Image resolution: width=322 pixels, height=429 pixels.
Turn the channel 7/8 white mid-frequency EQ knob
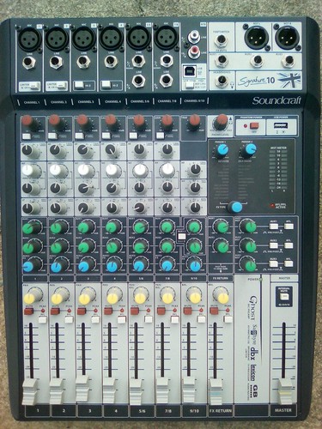[x=167, y=170]
